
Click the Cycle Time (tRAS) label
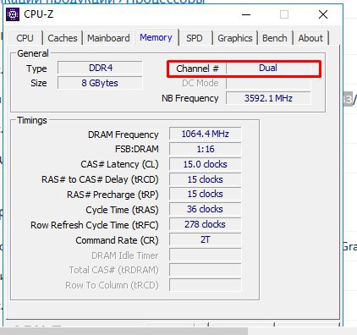[122, 210]
